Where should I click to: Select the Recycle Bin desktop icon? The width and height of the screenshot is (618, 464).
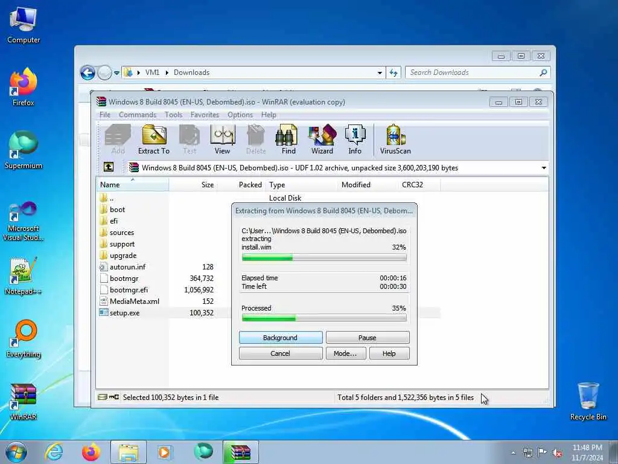click(588, 401)
